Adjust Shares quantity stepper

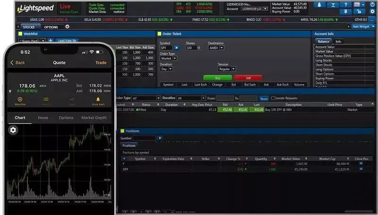click(199, 48)
